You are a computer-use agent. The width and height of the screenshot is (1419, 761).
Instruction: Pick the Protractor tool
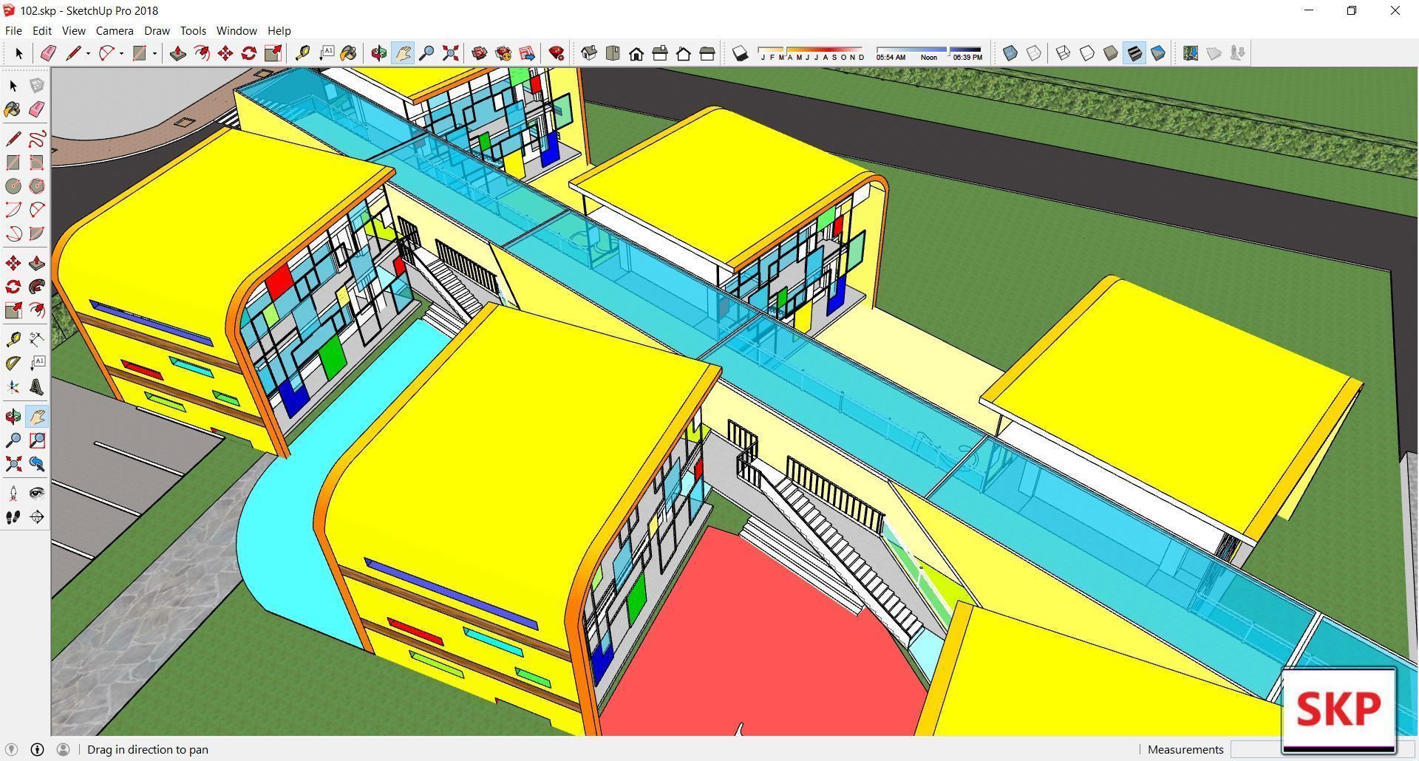click(13, 363)
